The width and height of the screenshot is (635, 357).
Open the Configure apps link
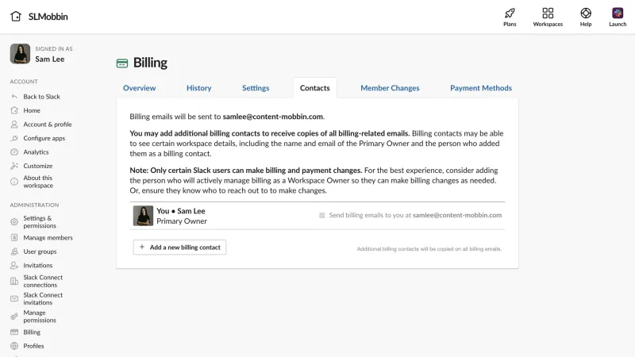(x=44, y=138)
